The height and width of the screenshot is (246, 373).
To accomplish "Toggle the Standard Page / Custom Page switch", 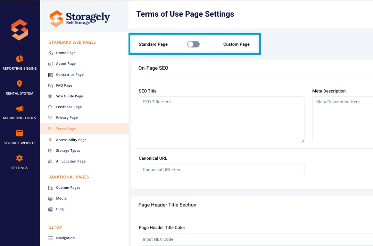I will point(193,44).
